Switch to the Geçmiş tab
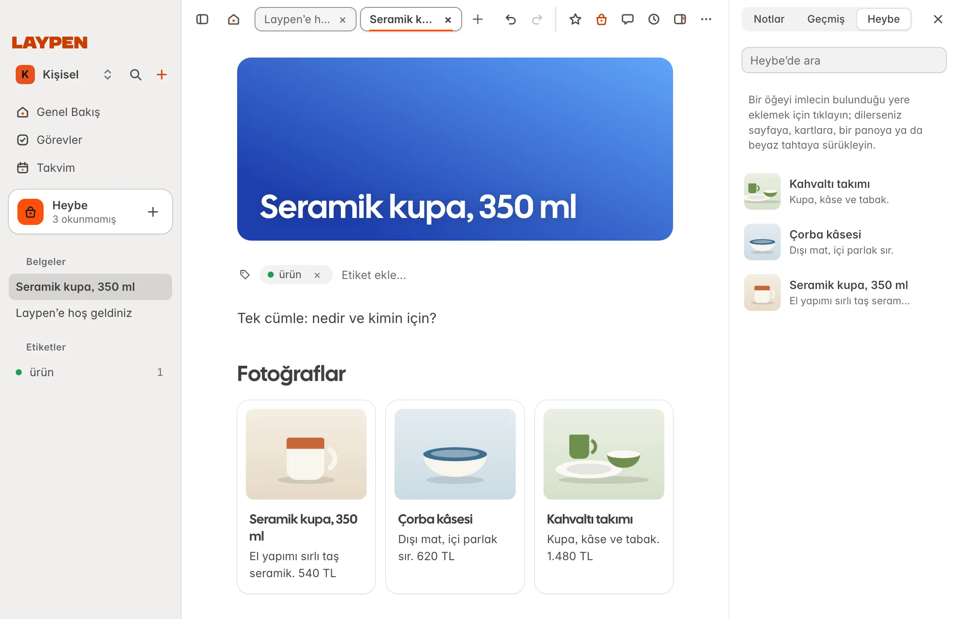Viewport: 959px width, 619px height. tap(826, 19)
